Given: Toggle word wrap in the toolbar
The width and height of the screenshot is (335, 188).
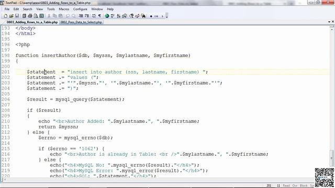Looking at the screenshot, I should (x=94, y=16).
